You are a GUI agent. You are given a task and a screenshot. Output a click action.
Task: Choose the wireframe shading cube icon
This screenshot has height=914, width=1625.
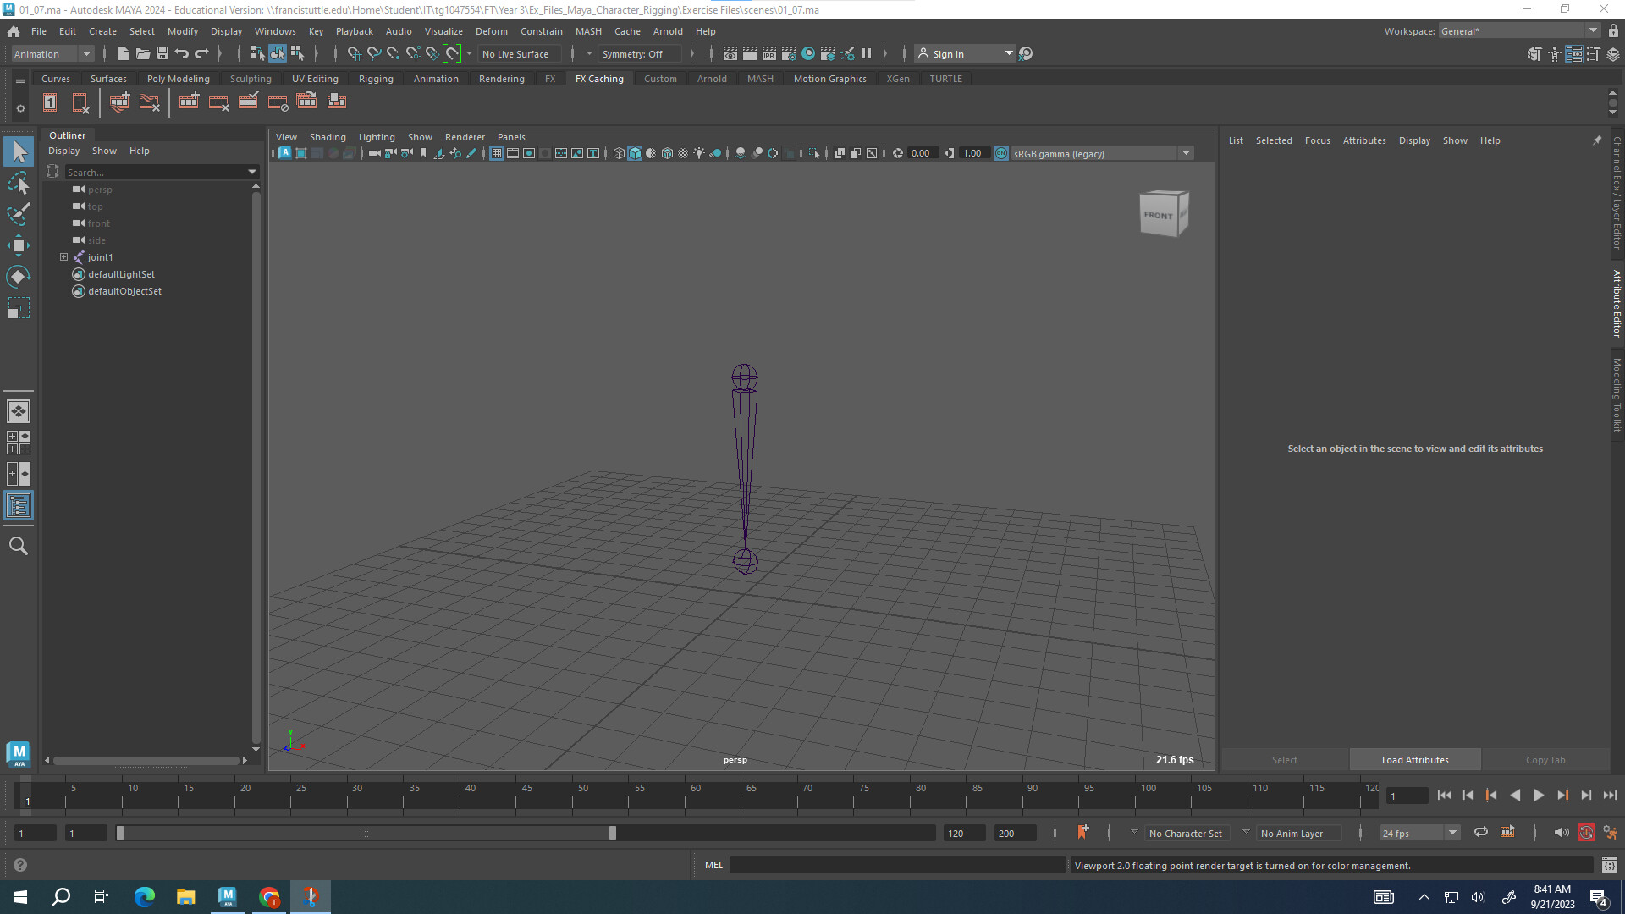click(619, 153)
